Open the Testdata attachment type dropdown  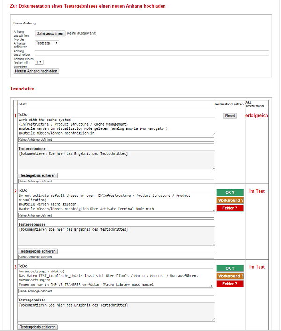(x=47, y=43)
